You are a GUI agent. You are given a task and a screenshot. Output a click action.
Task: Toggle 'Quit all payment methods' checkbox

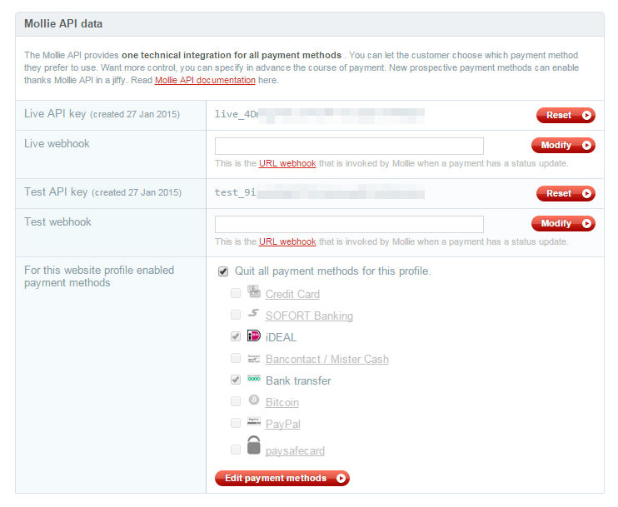point(223,271)
